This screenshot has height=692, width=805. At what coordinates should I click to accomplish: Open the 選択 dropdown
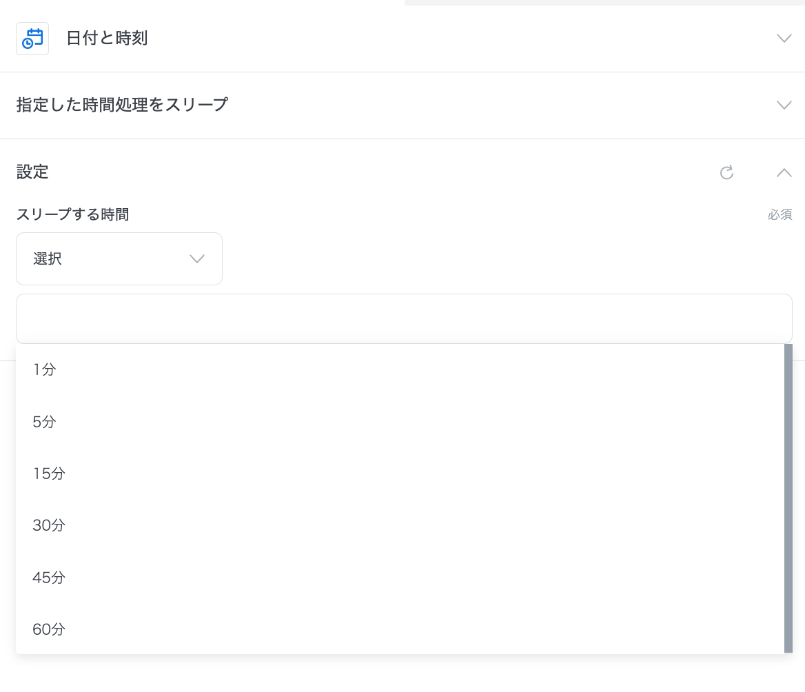119,258
